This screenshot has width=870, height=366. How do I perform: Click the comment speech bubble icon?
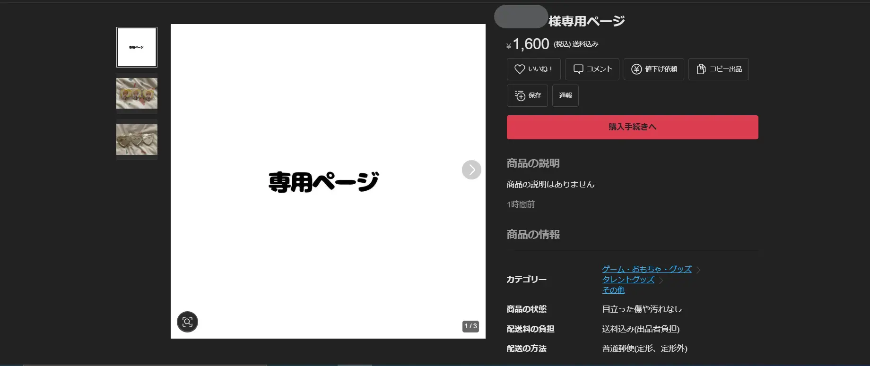tap(578, 69)
